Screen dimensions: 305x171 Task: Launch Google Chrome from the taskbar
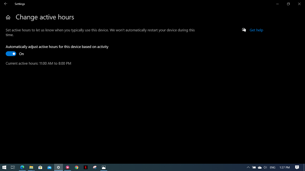click(x=77, y=167)
